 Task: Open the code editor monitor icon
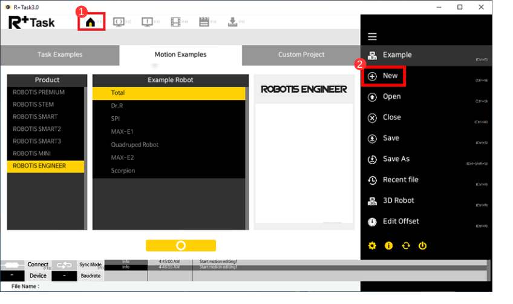pos(119,22)
